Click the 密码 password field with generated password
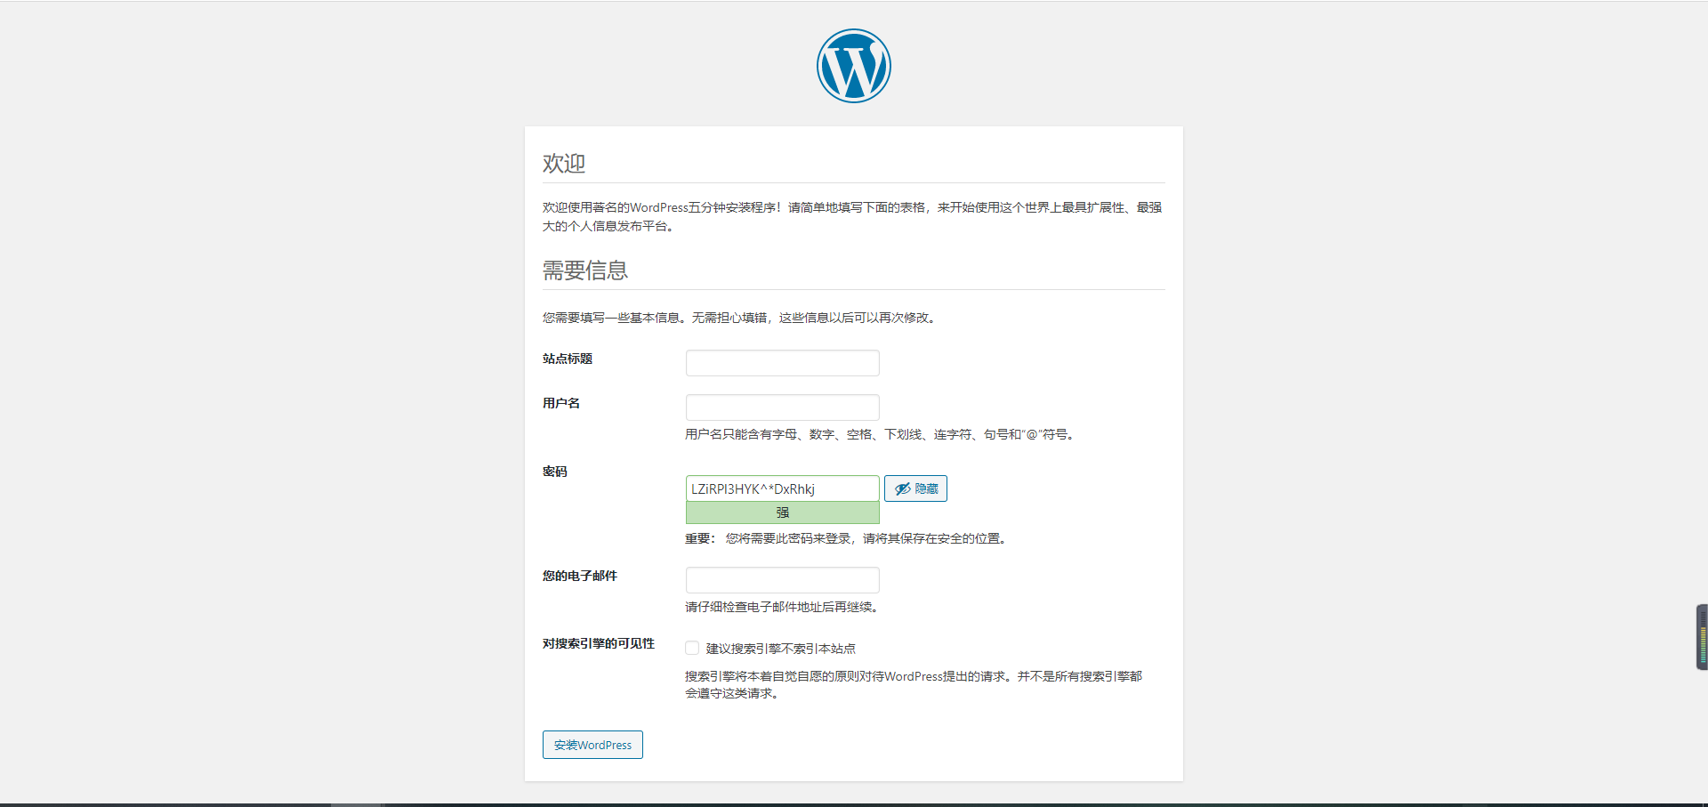 pos(782,488)
